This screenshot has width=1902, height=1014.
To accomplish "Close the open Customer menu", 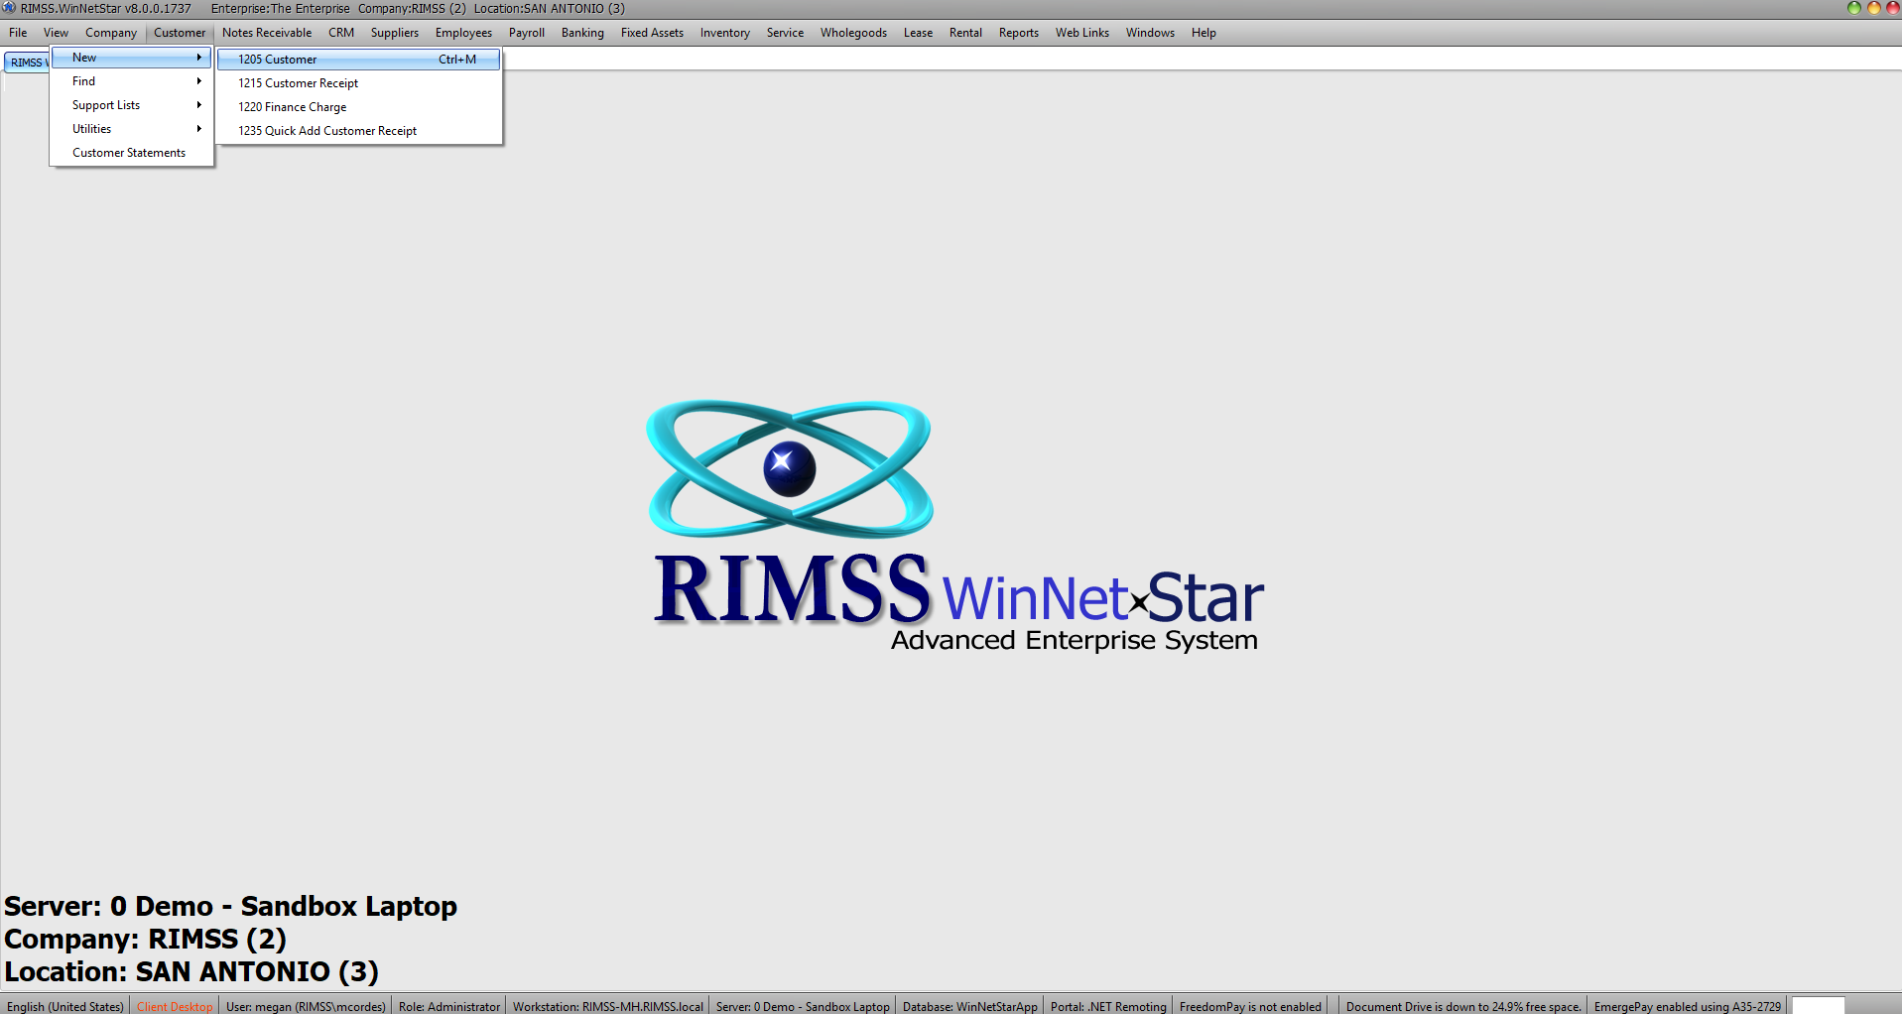I will click(x=180, y=33).
